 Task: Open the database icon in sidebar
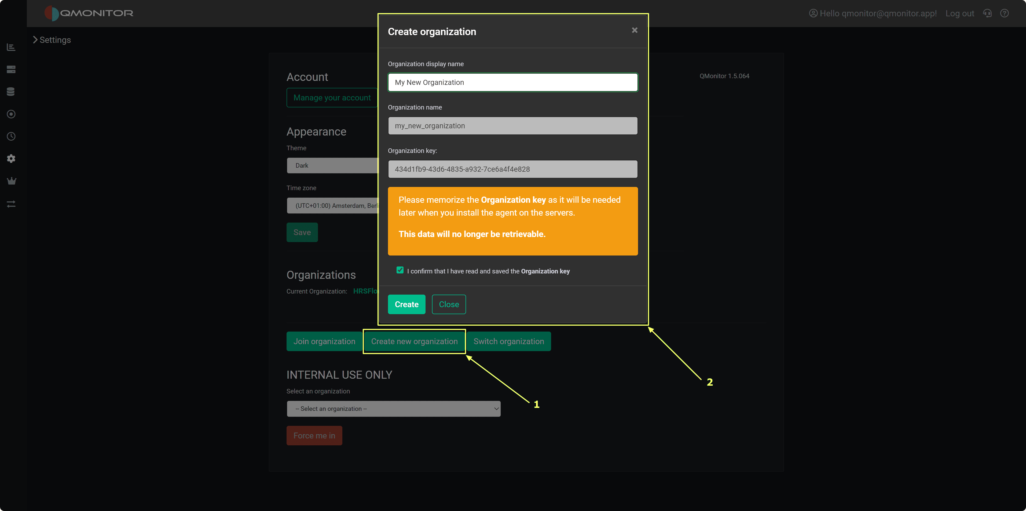click(11, 92)
